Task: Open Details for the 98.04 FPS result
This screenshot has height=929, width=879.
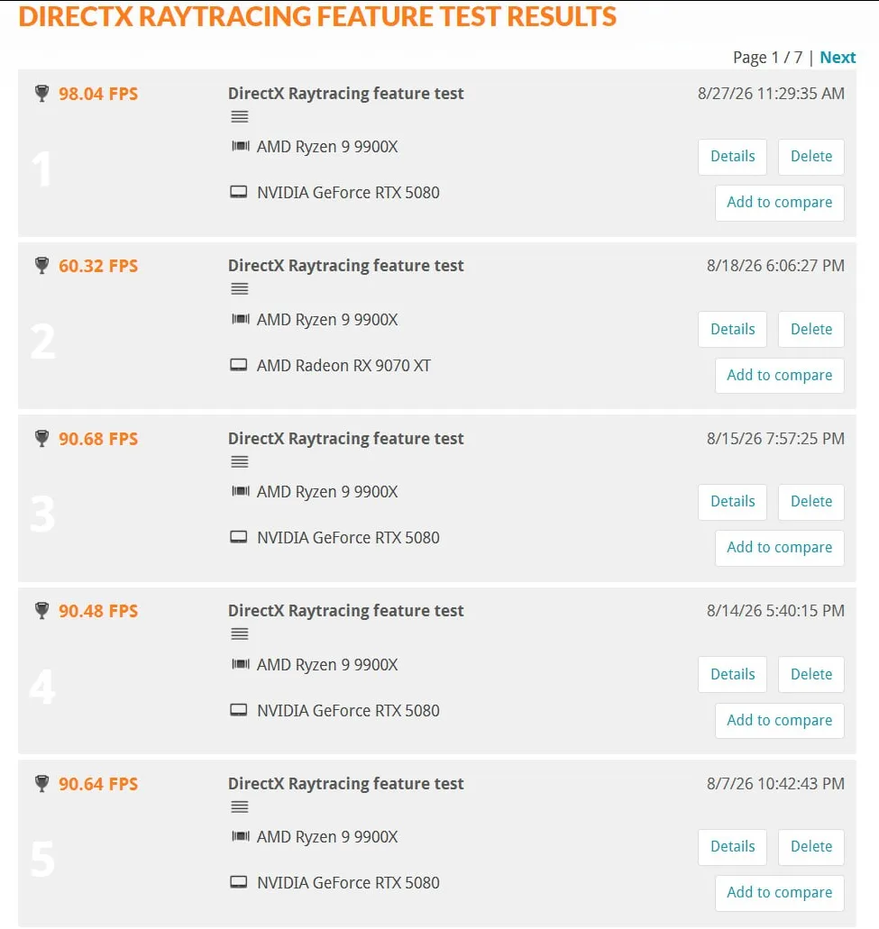Action: (733, 157)
